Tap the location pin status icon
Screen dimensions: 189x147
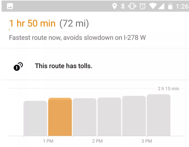tap(115, 6)
